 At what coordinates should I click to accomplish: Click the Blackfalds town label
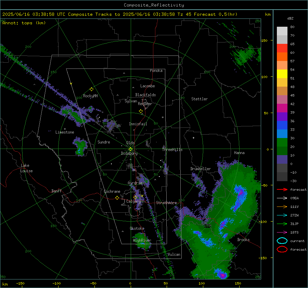[x=145, y=95]
